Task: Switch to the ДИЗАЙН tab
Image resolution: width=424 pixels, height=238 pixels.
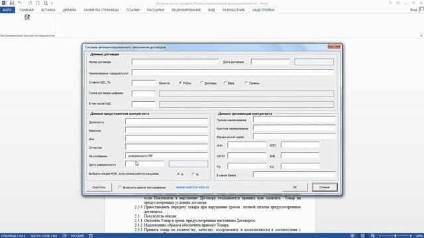Action: tap(70, 10)
